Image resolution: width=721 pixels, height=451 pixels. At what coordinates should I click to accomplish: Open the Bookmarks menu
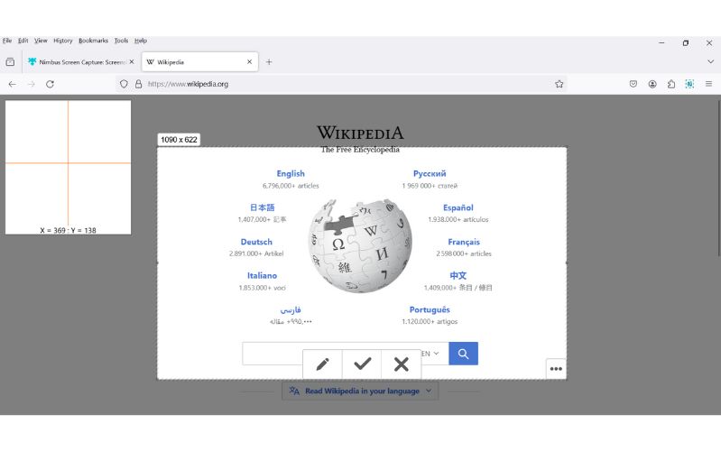pyautogui.click(x=93, y=41)
